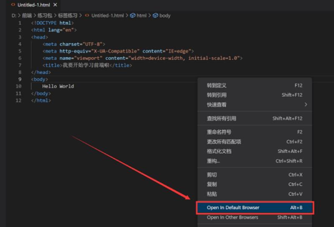This screenshot has height=227, width=334.
Task: Click the meta http-equiv X-UA-Compatible line
Action: tap(118, 51)
